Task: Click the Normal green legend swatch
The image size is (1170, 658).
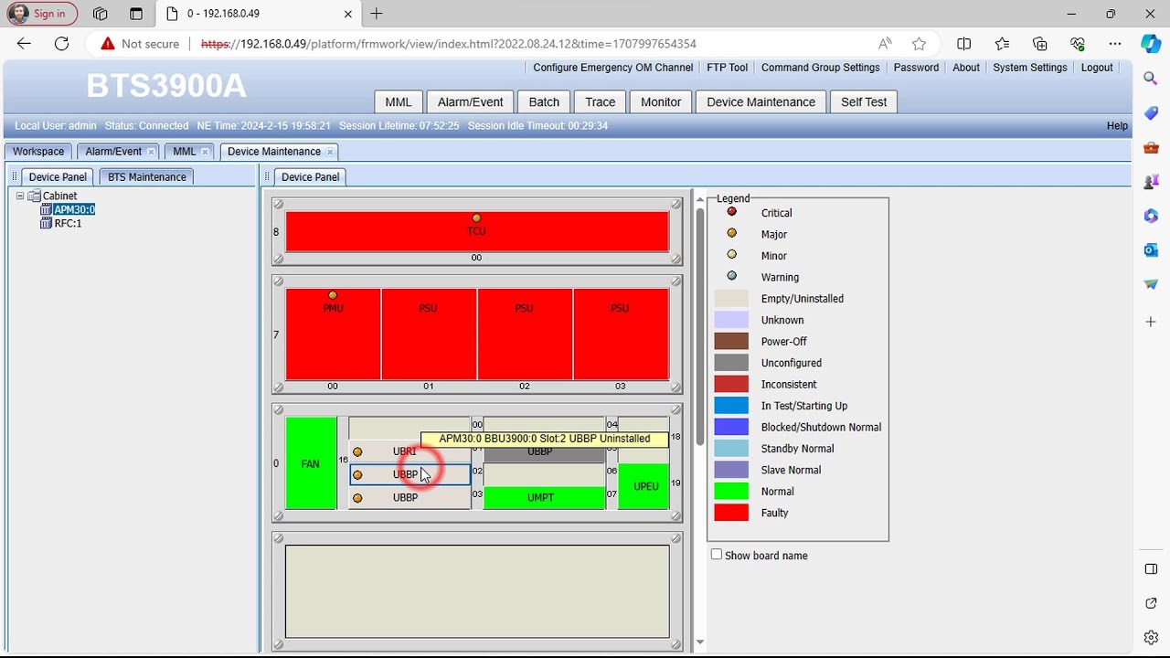Action: pyautogui.click(x=731, y=492)
